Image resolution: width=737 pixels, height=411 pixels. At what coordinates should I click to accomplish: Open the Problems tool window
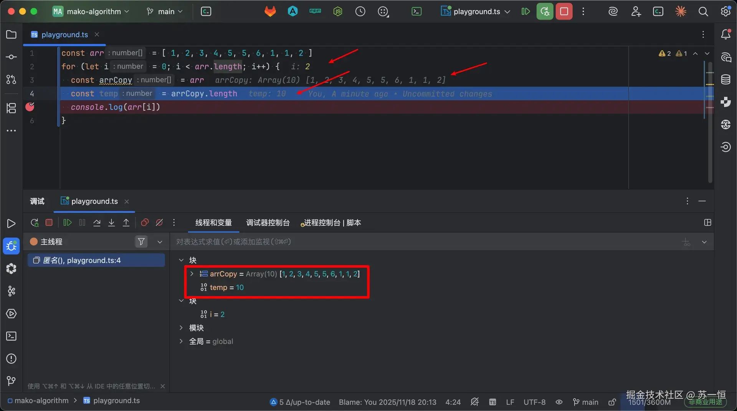click(x=11, y=359)
